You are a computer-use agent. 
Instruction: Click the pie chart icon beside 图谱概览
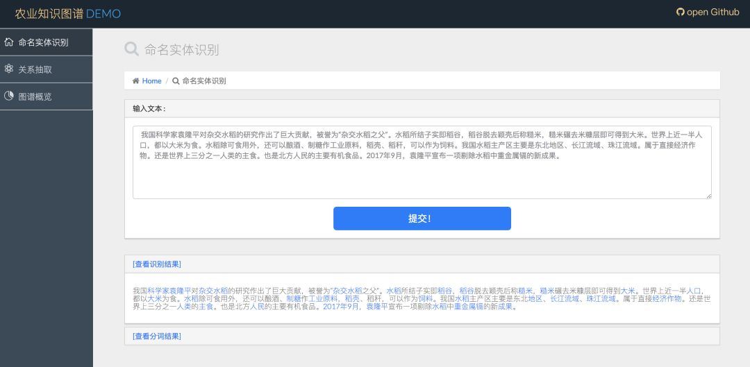point(8,96)
